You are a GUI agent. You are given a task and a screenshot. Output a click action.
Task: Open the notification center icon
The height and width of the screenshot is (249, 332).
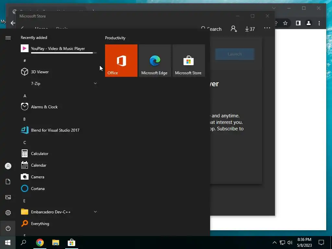pos(321,243)
